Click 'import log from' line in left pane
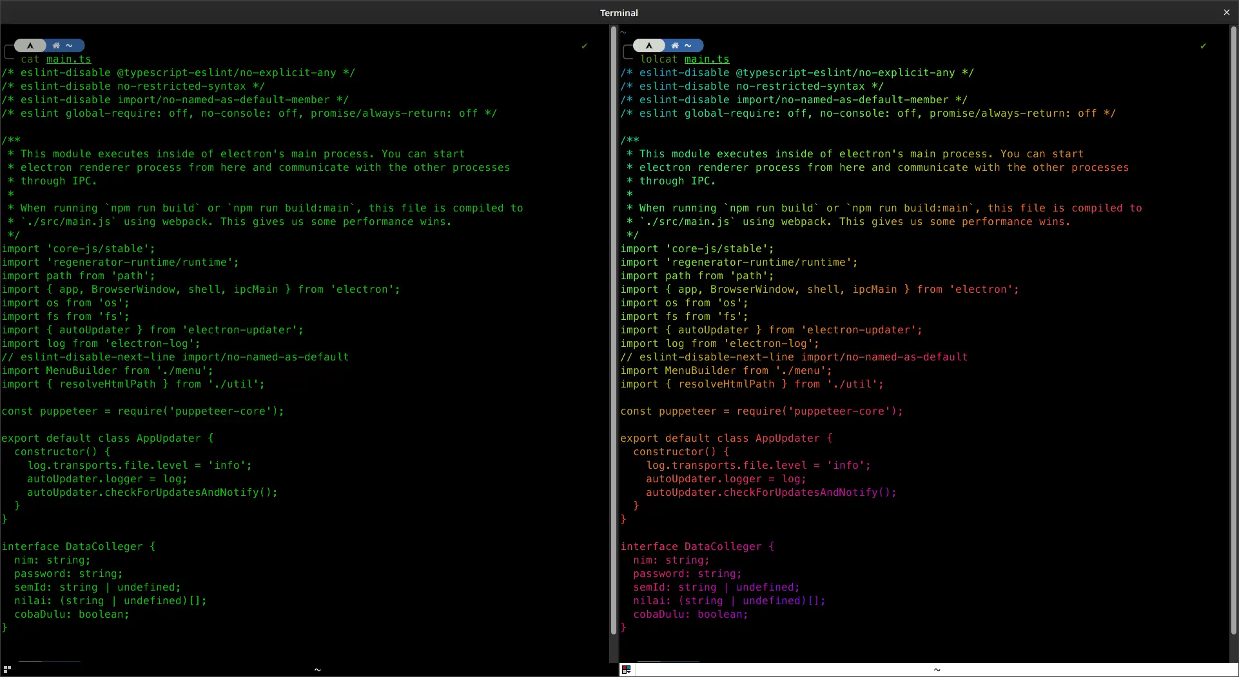This screenshot has height=677, width=1239. coord(101,344)
